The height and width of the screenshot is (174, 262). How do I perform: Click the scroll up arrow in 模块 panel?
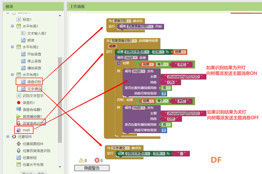[x=60, y=16]
